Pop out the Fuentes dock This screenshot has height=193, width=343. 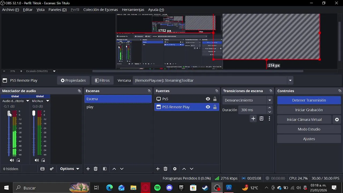pos(217,91)
